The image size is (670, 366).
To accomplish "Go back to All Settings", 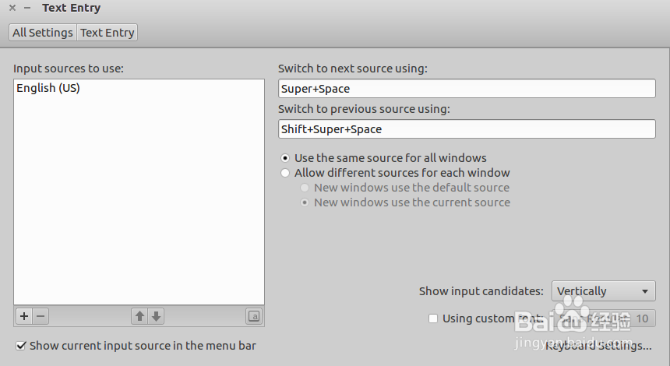I will (43, 33).
